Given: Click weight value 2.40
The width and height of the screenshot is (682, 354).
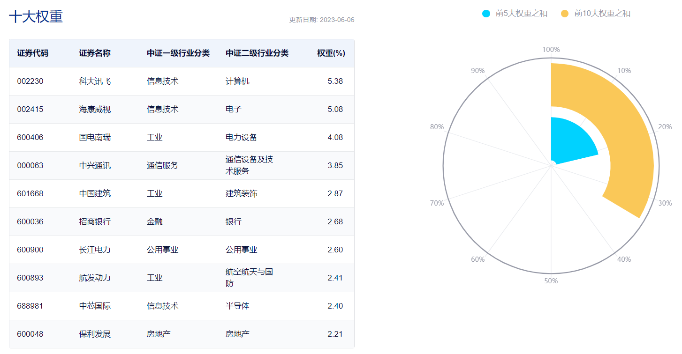Looking at the screenshot, I should point(335,306).
